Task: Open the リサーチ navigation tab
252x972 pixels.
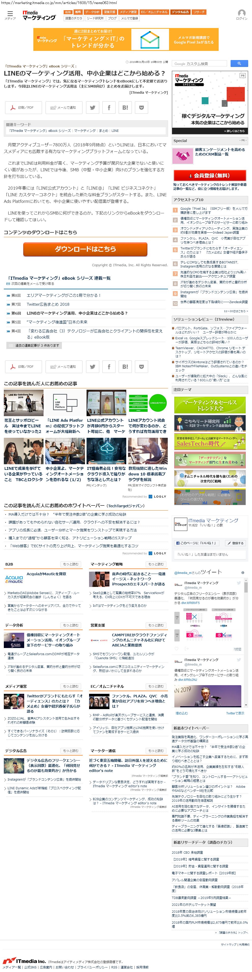Action: pos(199,12)
